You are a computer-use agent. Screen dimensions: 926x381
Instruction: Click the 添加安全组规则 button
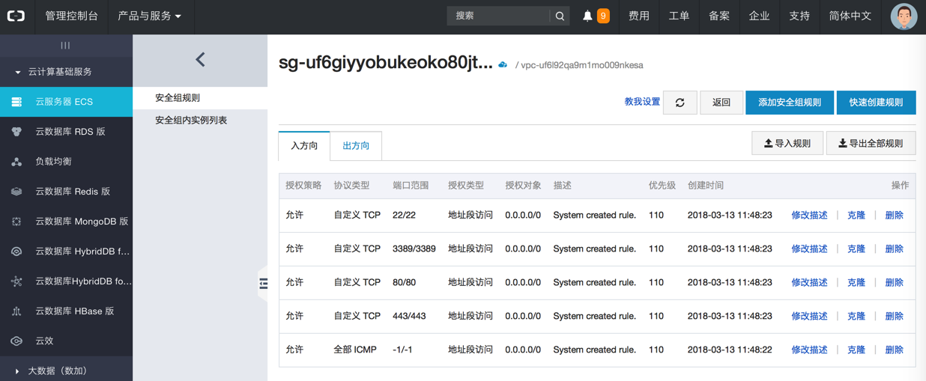click(789, 103)
